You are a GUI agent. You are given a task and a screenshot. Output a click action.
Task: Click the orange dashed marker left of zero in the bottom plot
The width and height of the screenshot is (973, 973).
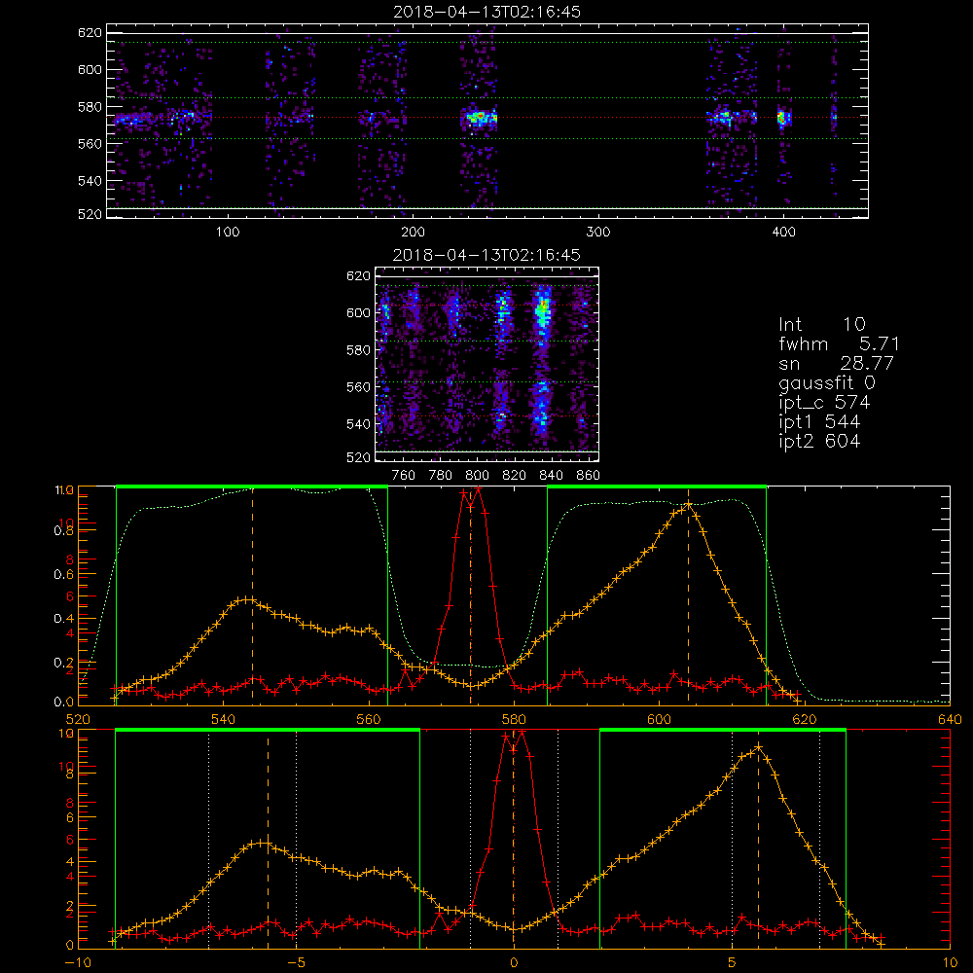coord(269,841)
